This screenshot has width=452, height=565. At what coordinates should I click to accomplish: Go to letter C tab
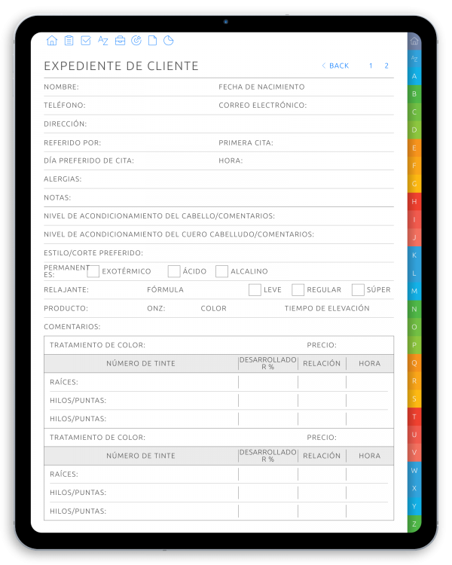click(x=414, y=112)
